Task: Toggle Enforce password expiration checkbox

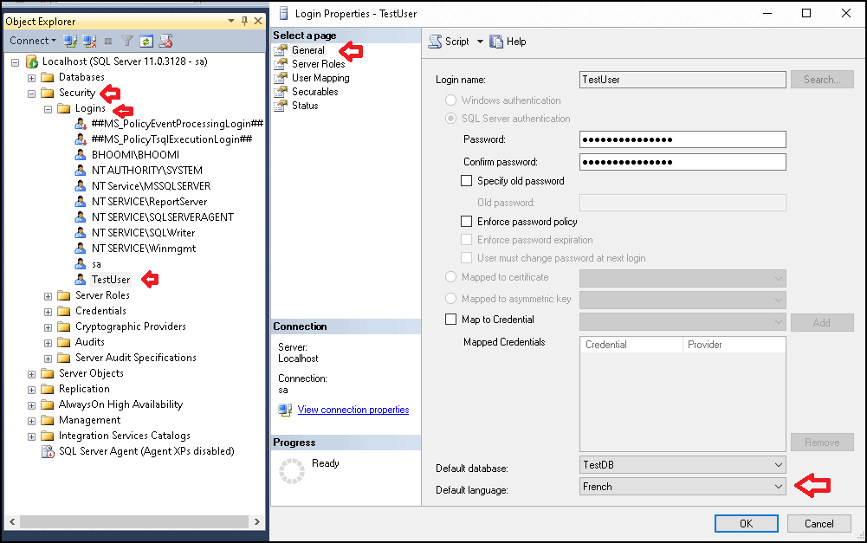Action: pyautogui.click(x=467, y=240)
